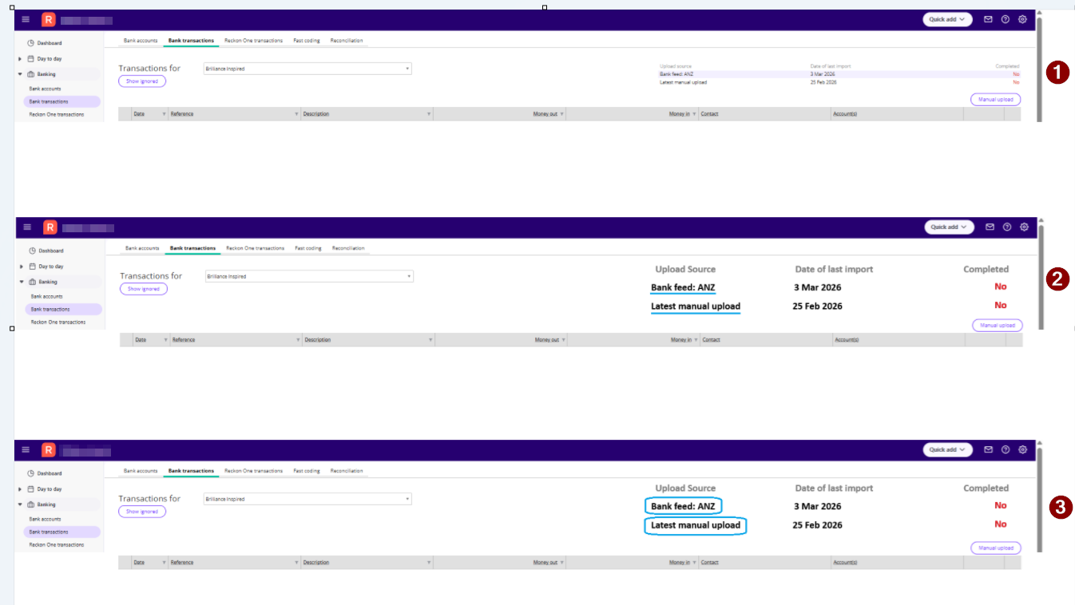Click the Contact column header in middle screenshot
Screen dimensions: 1075x605
[711, 340]
